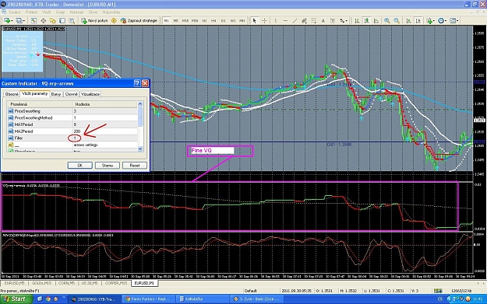
Task: Click Zapnout strategie expert advisors button
Action: (139, 21)
